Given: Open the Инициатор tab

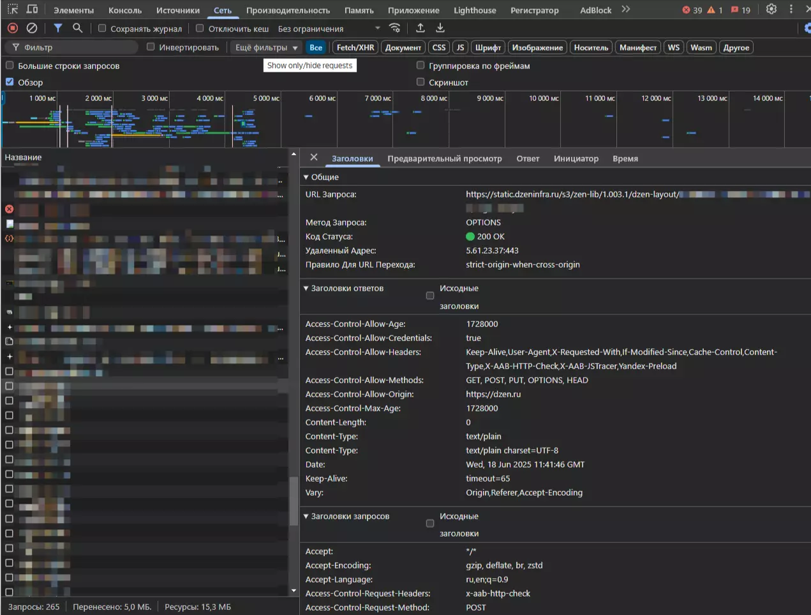Looking at the screenshot, I should point(576,158).
